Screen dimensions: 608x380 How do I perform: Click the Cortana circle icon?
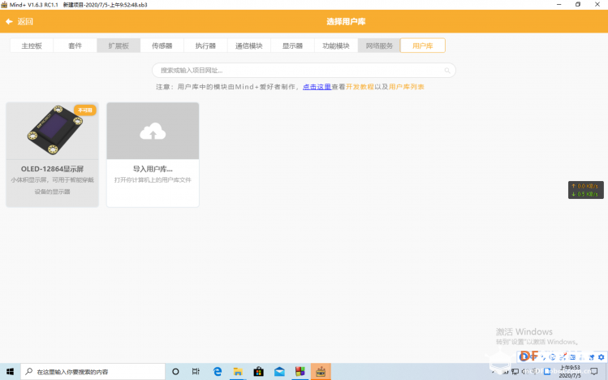tap(175, 371)
